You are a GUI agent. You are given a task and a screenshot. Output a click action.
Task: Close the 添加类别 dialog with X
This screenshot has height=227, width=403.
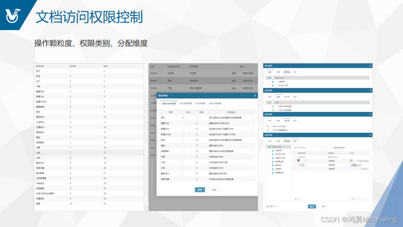point(255,96)
